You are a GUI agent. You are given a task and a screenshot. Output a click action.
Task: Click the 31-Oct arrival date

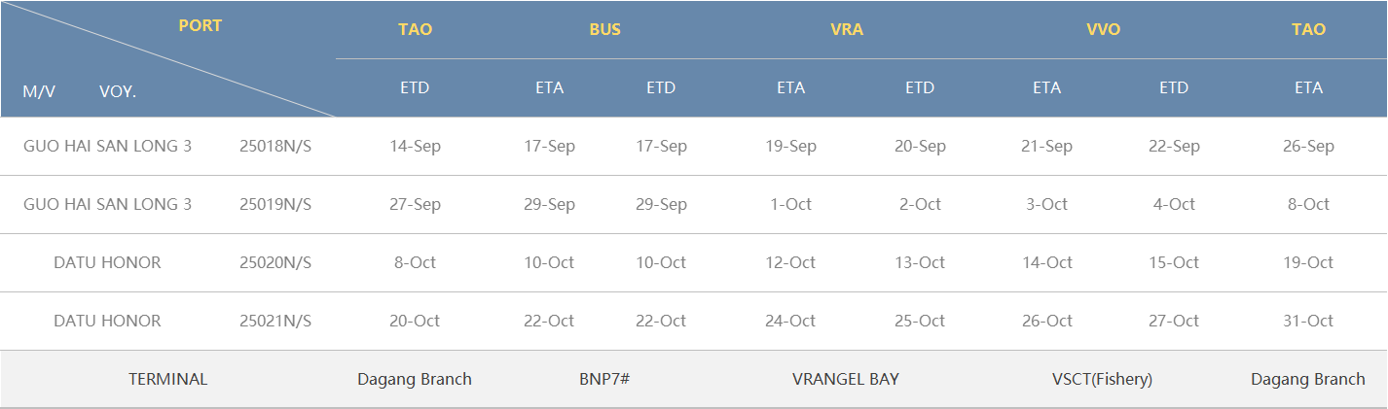point(1308,322)
